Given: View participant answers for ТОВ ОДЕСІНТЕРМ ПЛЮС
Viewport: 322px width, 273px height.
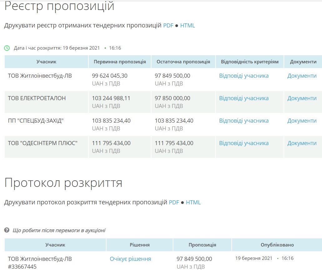Looking at the screenshot, I should point(244,143).
